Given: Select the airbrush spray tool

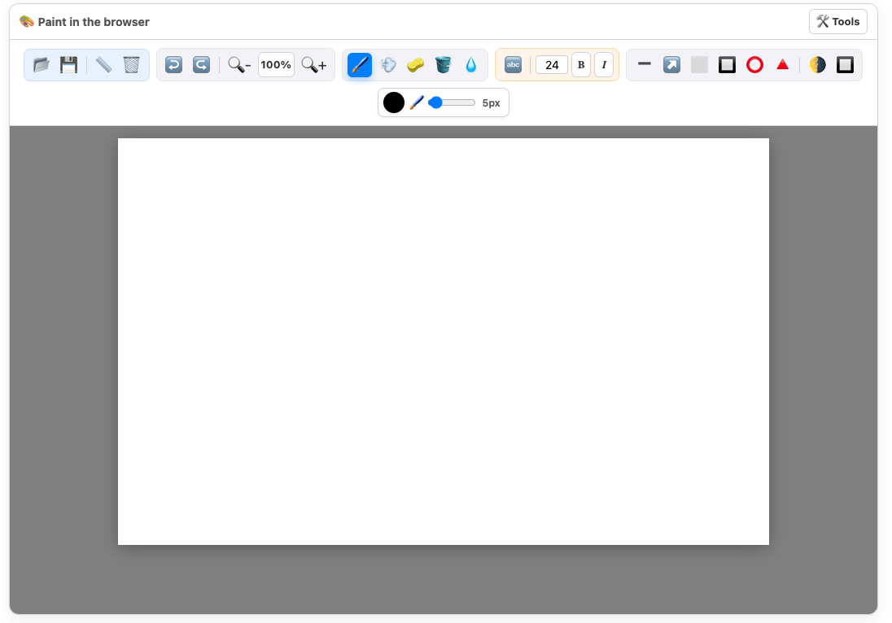Looking at the screenshot, I should point(388,65).
